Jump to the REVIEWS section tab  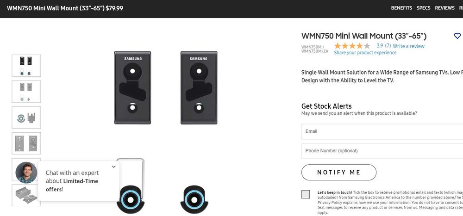tap(444, 8)
